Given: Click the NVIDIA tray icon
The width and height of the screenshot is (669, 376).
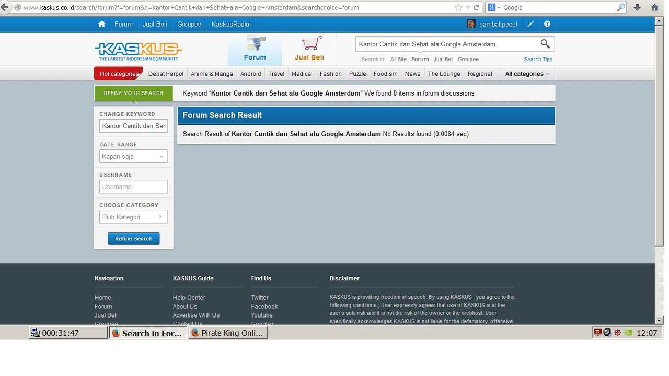Looking at the screenshot, I should point(628,333).
